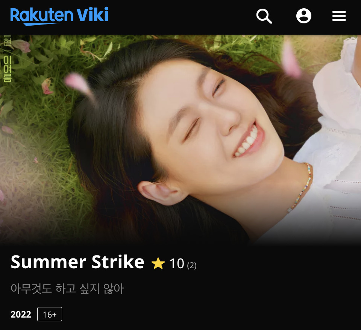Click the 2022 release year

click(21, 315)
